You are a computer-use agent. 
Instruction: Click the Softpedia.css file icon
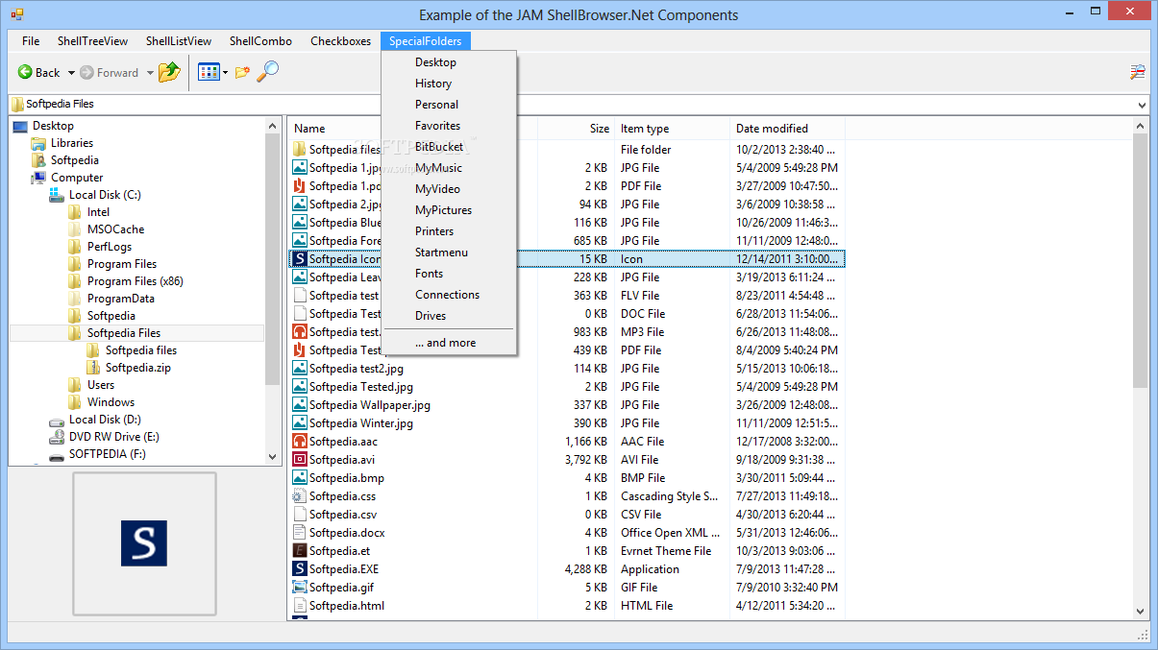click(x=300, y=496)
